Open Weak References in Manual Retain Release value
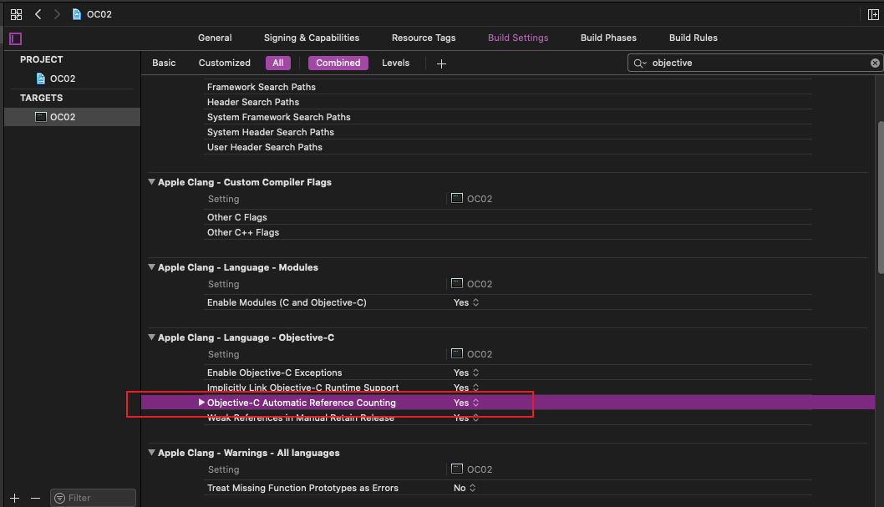The image size is (884, 507). 466,418
